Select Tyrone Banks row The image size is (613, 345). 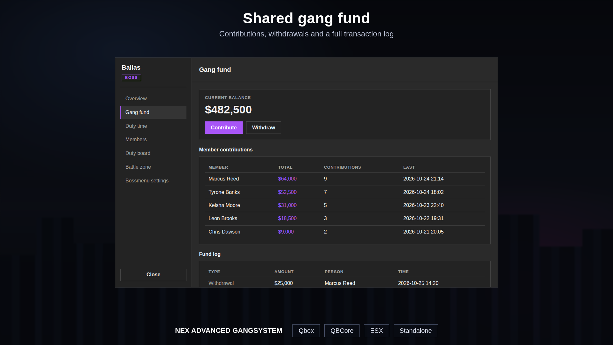pos(345,192)
